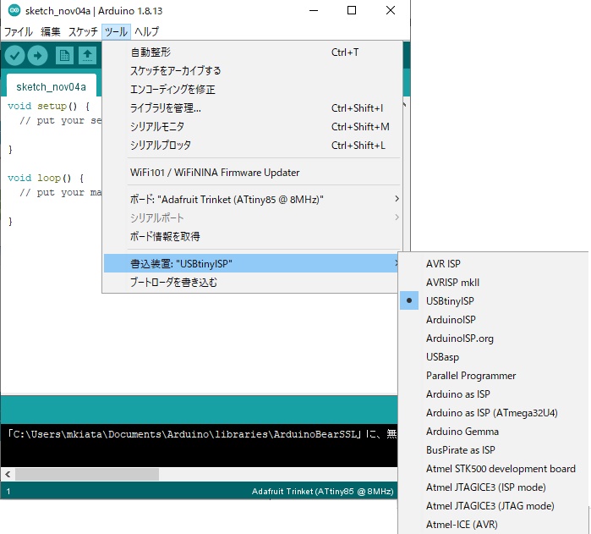Click the Upload arrow toolbar button
This screenshot has width=591, height=534.
(38, 56)
